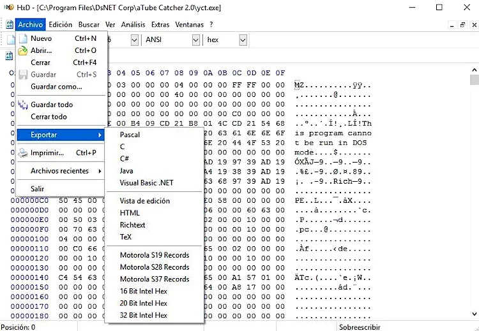Screen dimensions: 479x331
Task: Click the file tab icon below toolbar
Action: tap(9, 56)
